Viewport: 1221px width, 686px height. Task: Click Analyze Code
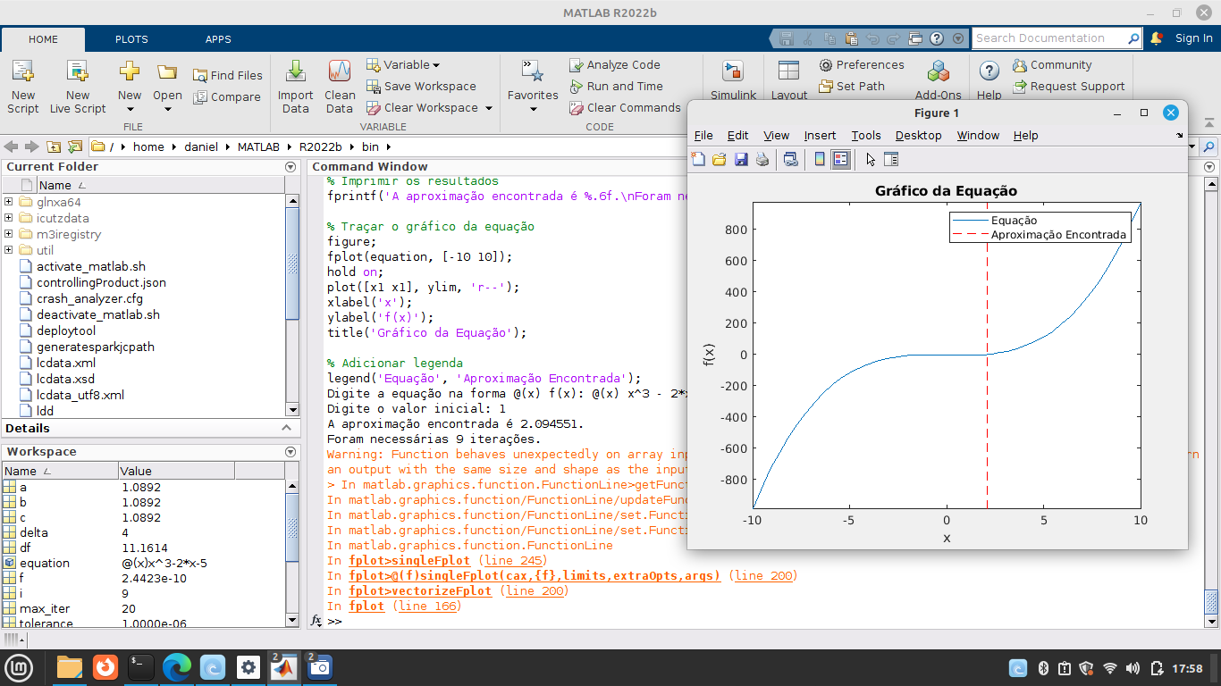point(615,64)
